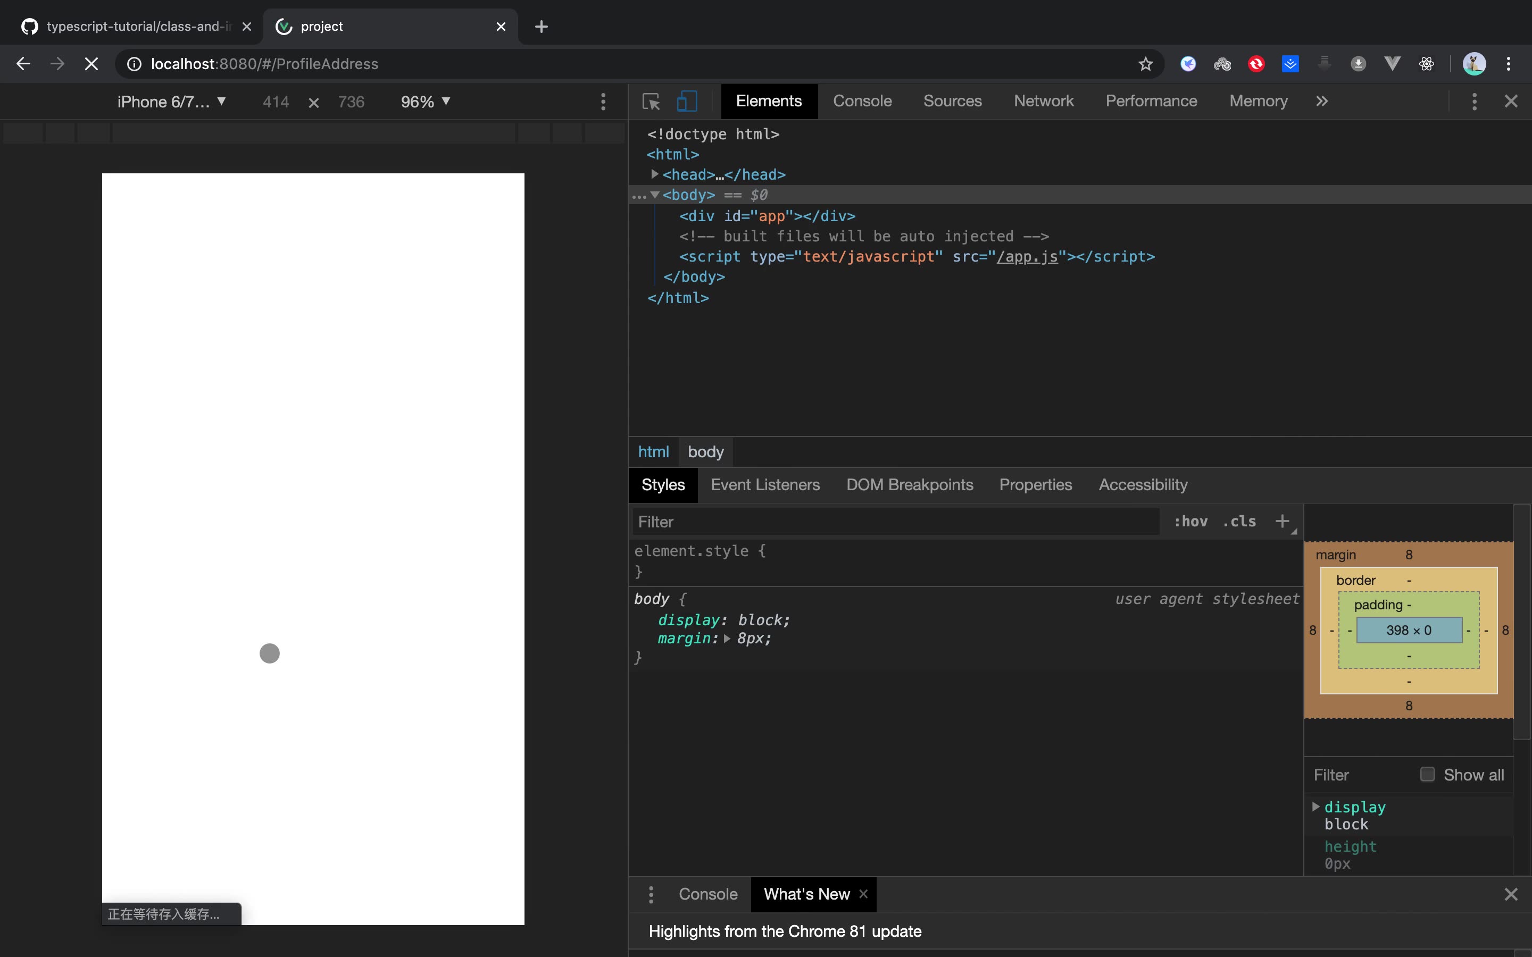Click the new style rule plus icon
Image resolution: width=1532 pixels, height=957 pixels.
point(1282,521)
